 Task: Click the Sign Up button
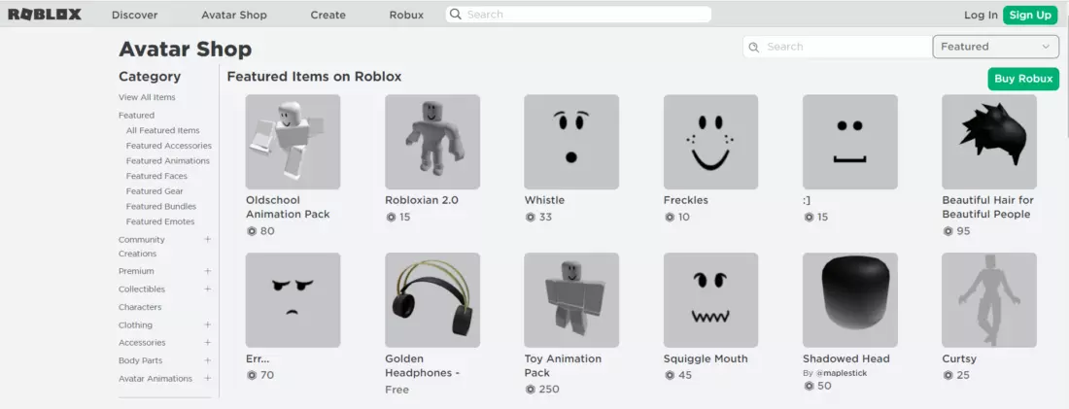point(1029,15)
